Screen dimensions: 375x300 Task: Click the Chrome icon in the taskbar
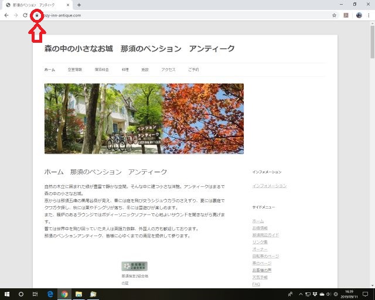pos(64,294)
